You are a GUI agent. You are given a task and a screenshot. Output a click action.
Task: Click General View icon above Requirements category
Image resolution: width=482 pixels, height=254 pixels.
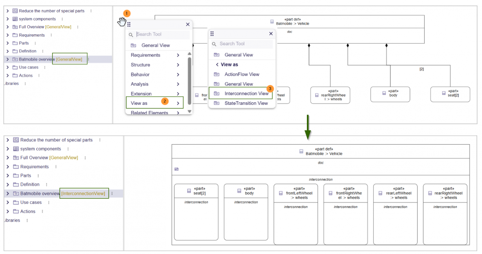[x=133, y=45]
